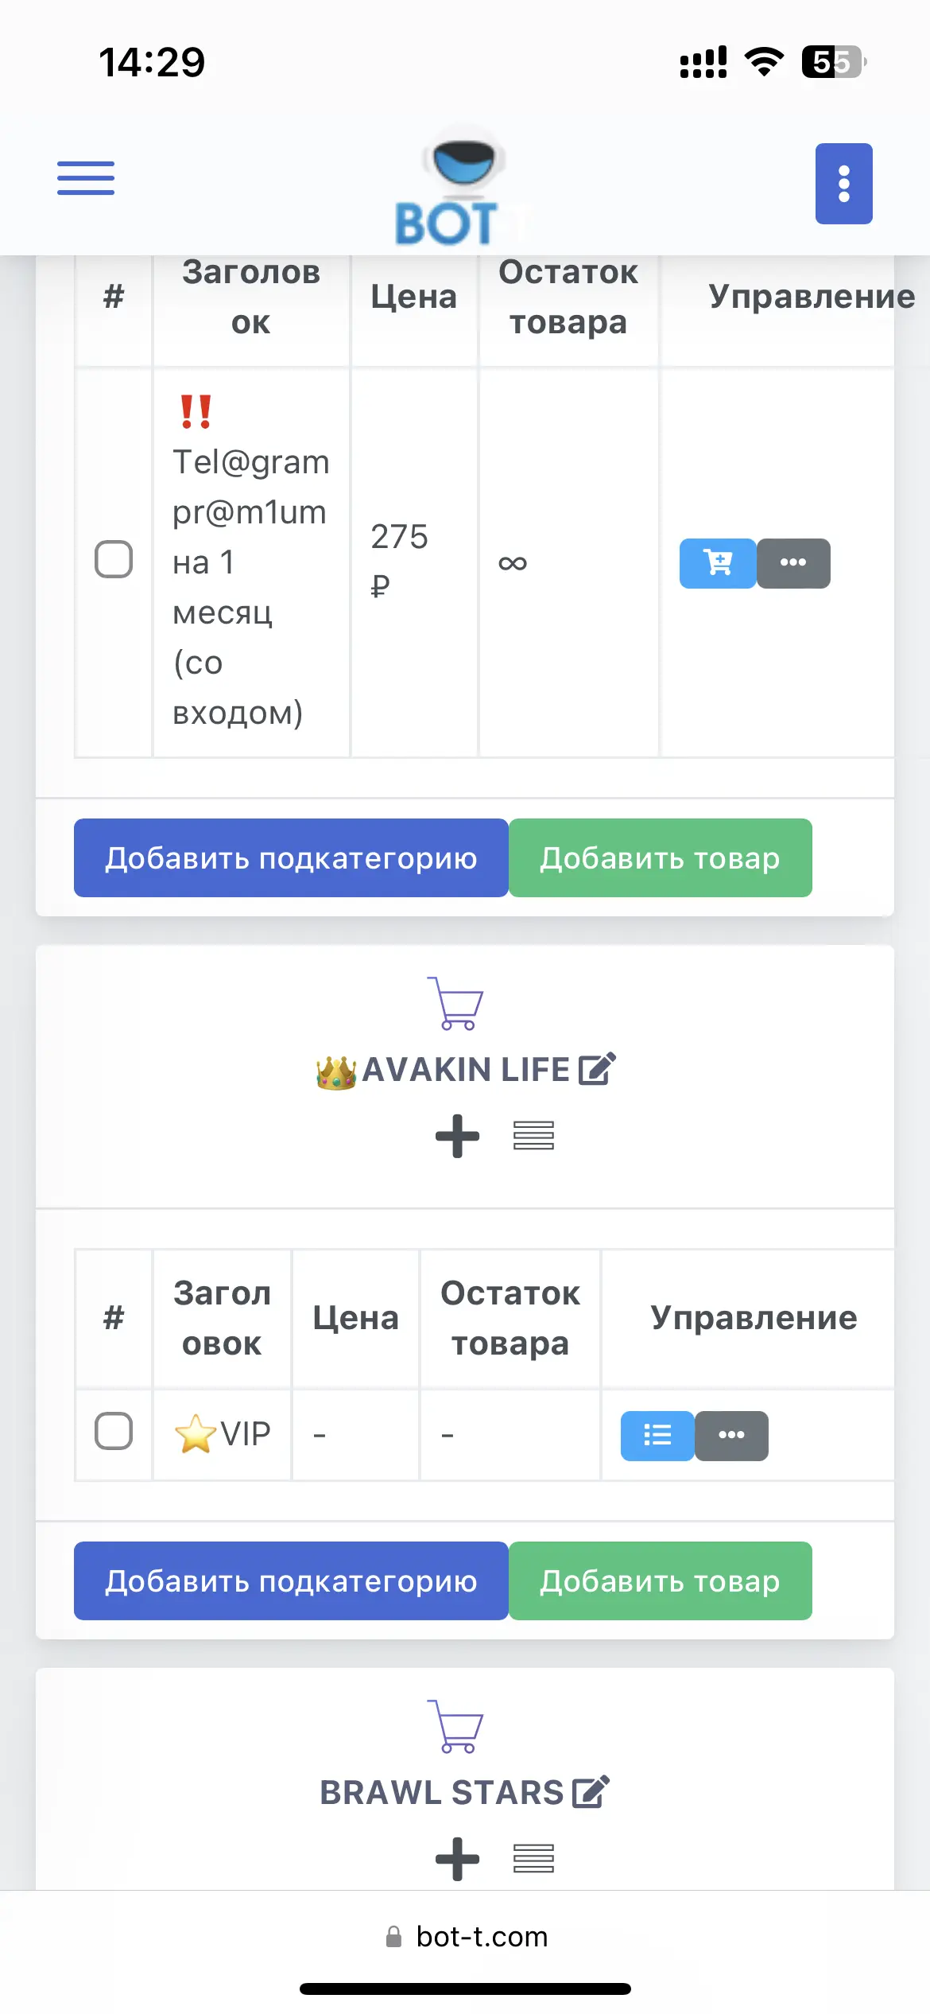Click upper "Добавить подкатегорию" button
Viewport: 930px width, 2014px height.
point(291,857)
